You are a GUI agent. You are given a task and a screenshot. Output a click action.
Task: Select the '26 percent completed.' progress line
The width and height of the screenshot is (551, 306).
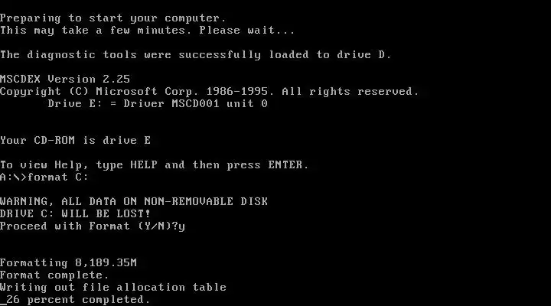click(78, 299)
